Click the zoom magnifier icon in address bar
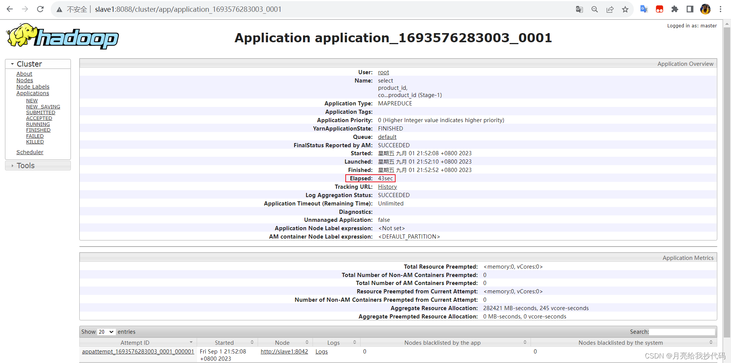The width and height of the screenshot is (731, 363). pos(595,10)
